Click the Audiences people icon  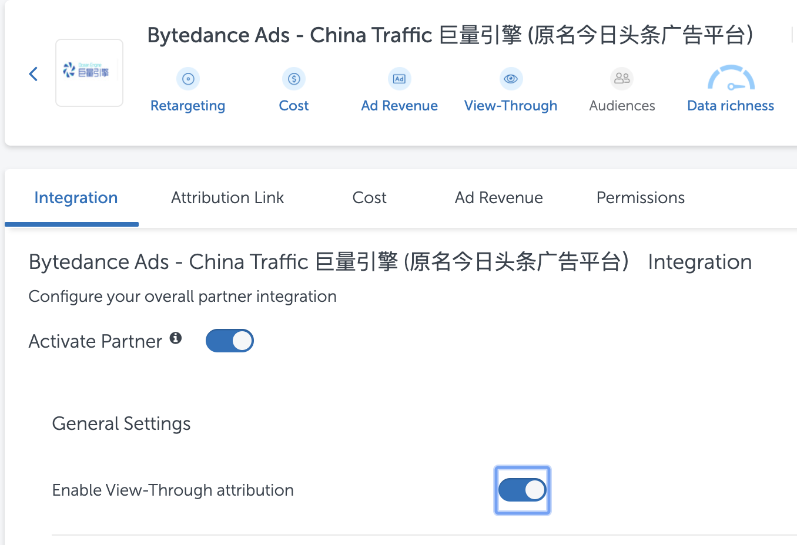coord(622,79)
